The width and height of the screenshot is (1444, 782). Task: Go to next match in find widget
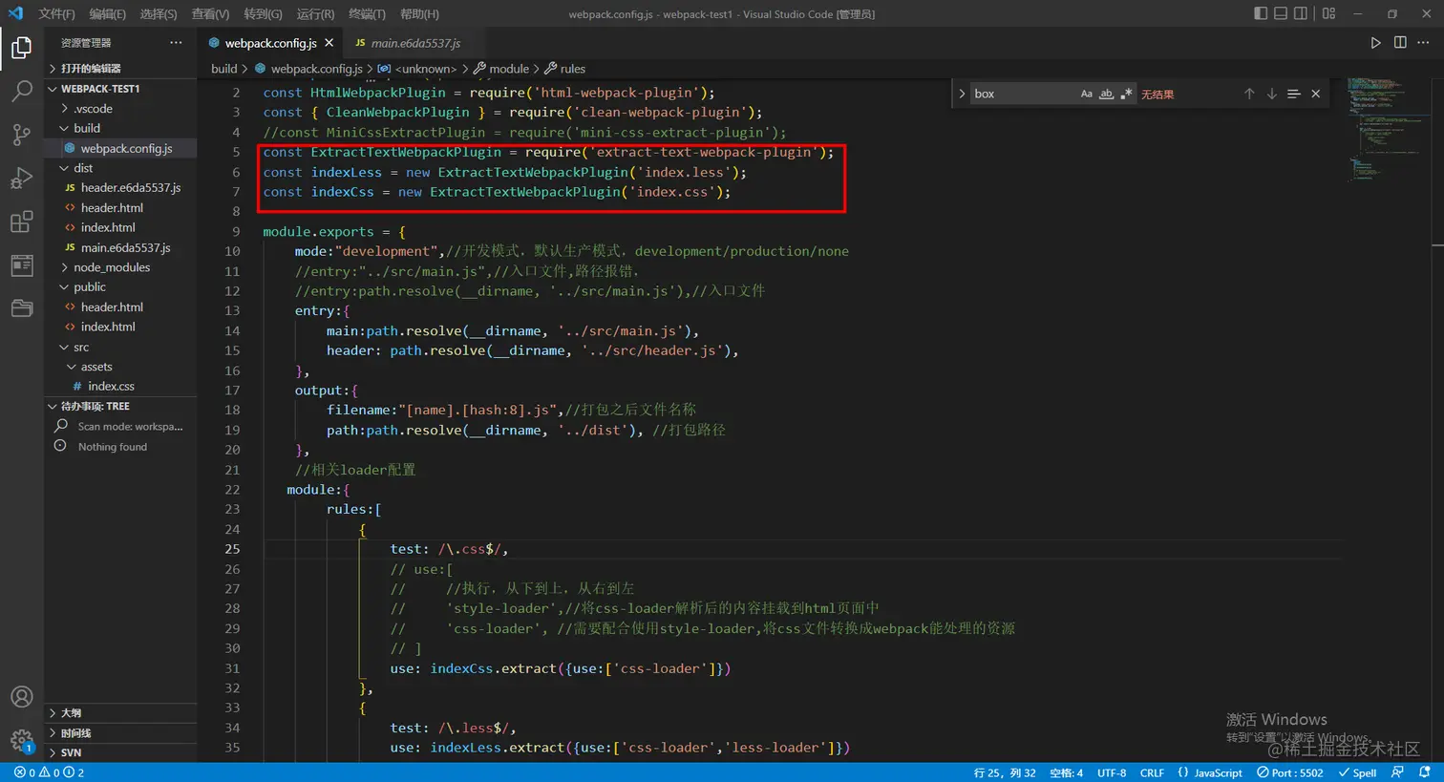[1272, 94]
